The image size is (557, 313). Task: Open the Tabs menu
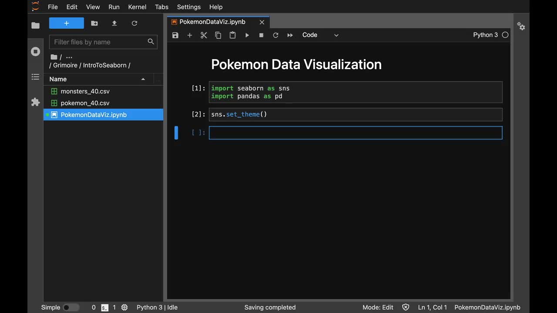tap(161, 7)
